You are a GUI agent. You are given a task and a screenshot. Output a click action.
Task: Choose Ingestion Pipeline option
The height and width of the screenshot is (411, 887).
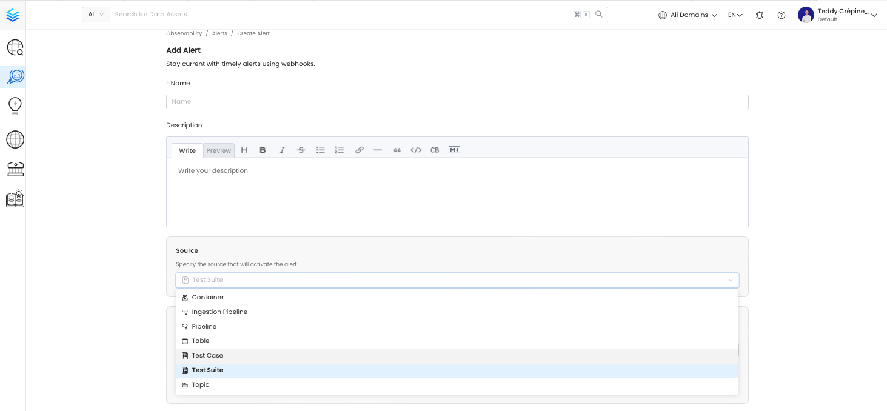click(219, 312)
